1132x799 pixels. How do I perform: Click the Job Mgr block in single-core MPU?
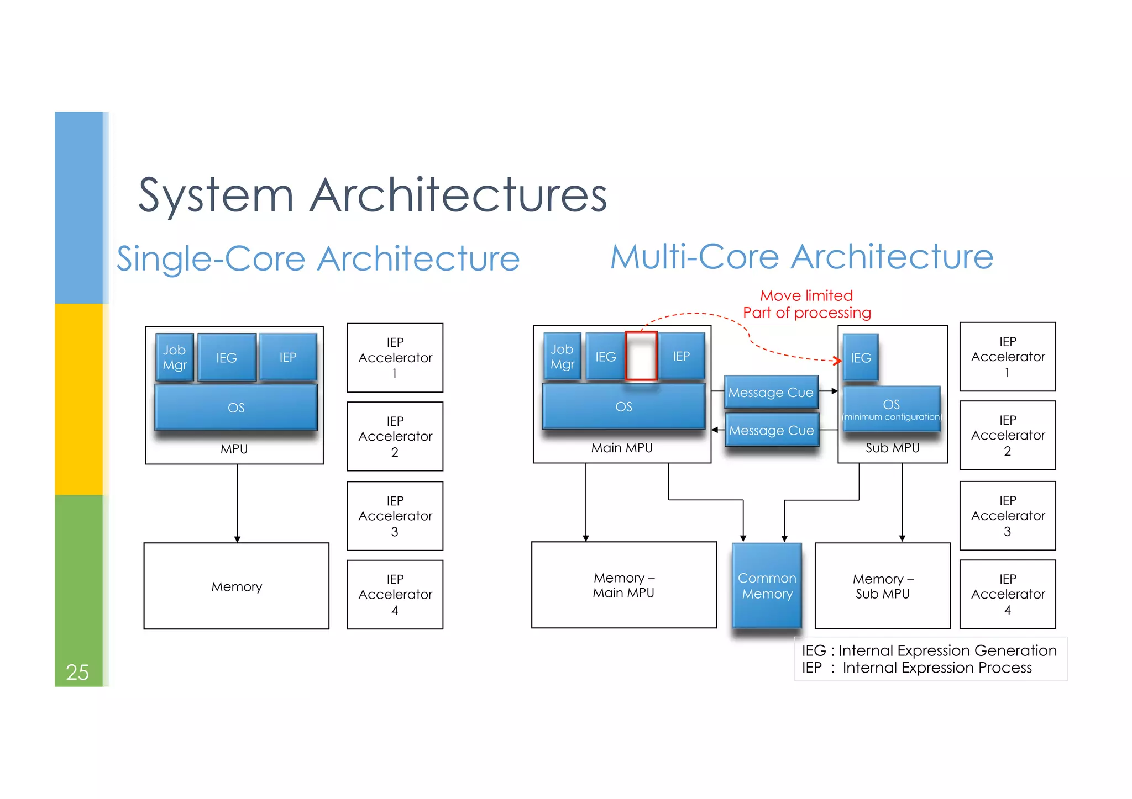pos(175,357)
